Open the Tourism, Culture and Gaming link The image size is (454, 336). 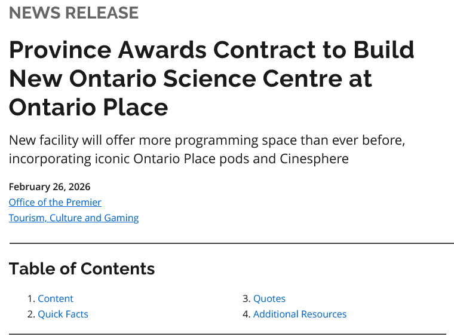[x=73, y=218]
